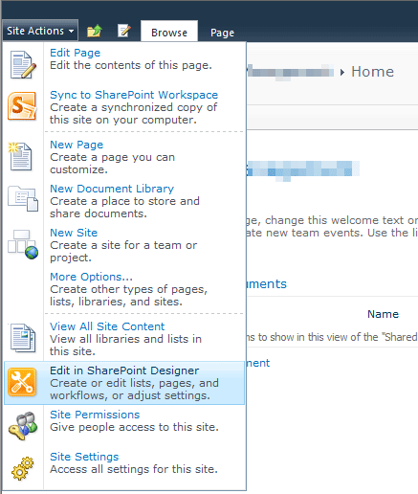Click the blurred site name in breadcrumb
Viewport: 418px width, 494px height.
[x=290, y=72]
